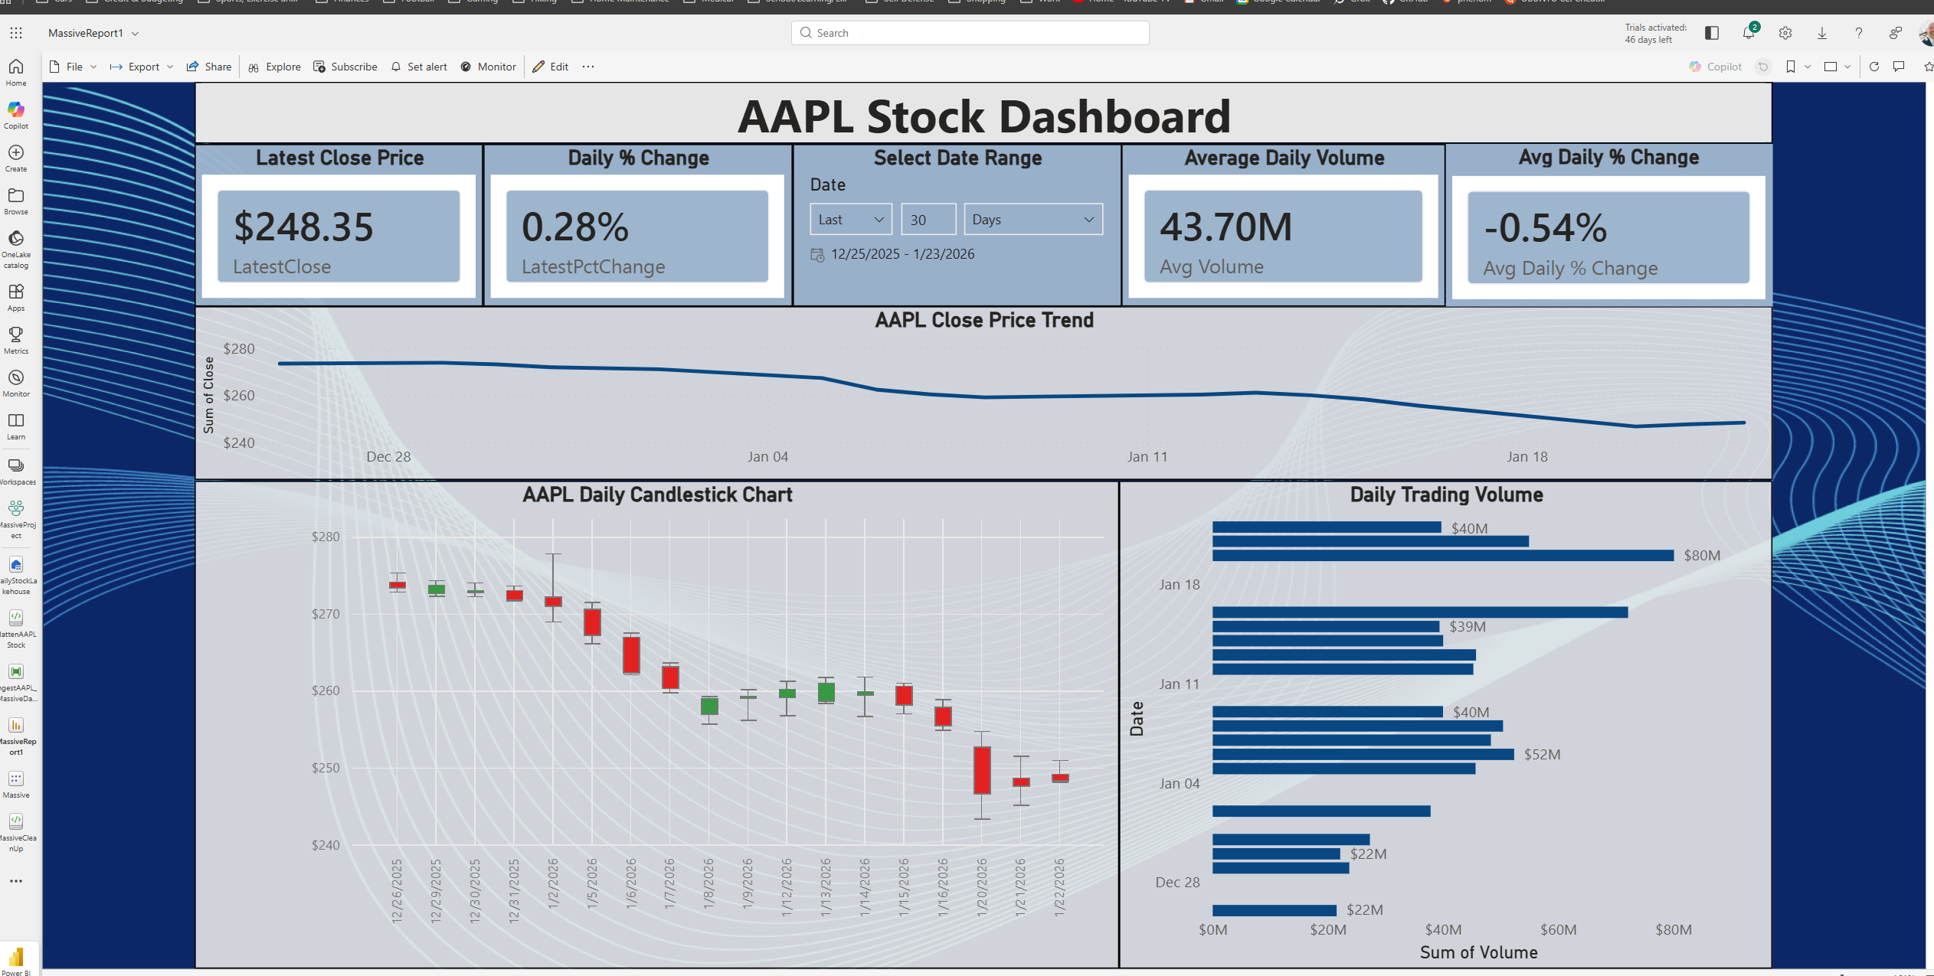Click Explore in the toolbar
The width and height of the screenshot is (1934, 976).
274,67
